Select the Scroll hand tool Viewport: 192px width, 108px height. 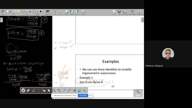49,90
